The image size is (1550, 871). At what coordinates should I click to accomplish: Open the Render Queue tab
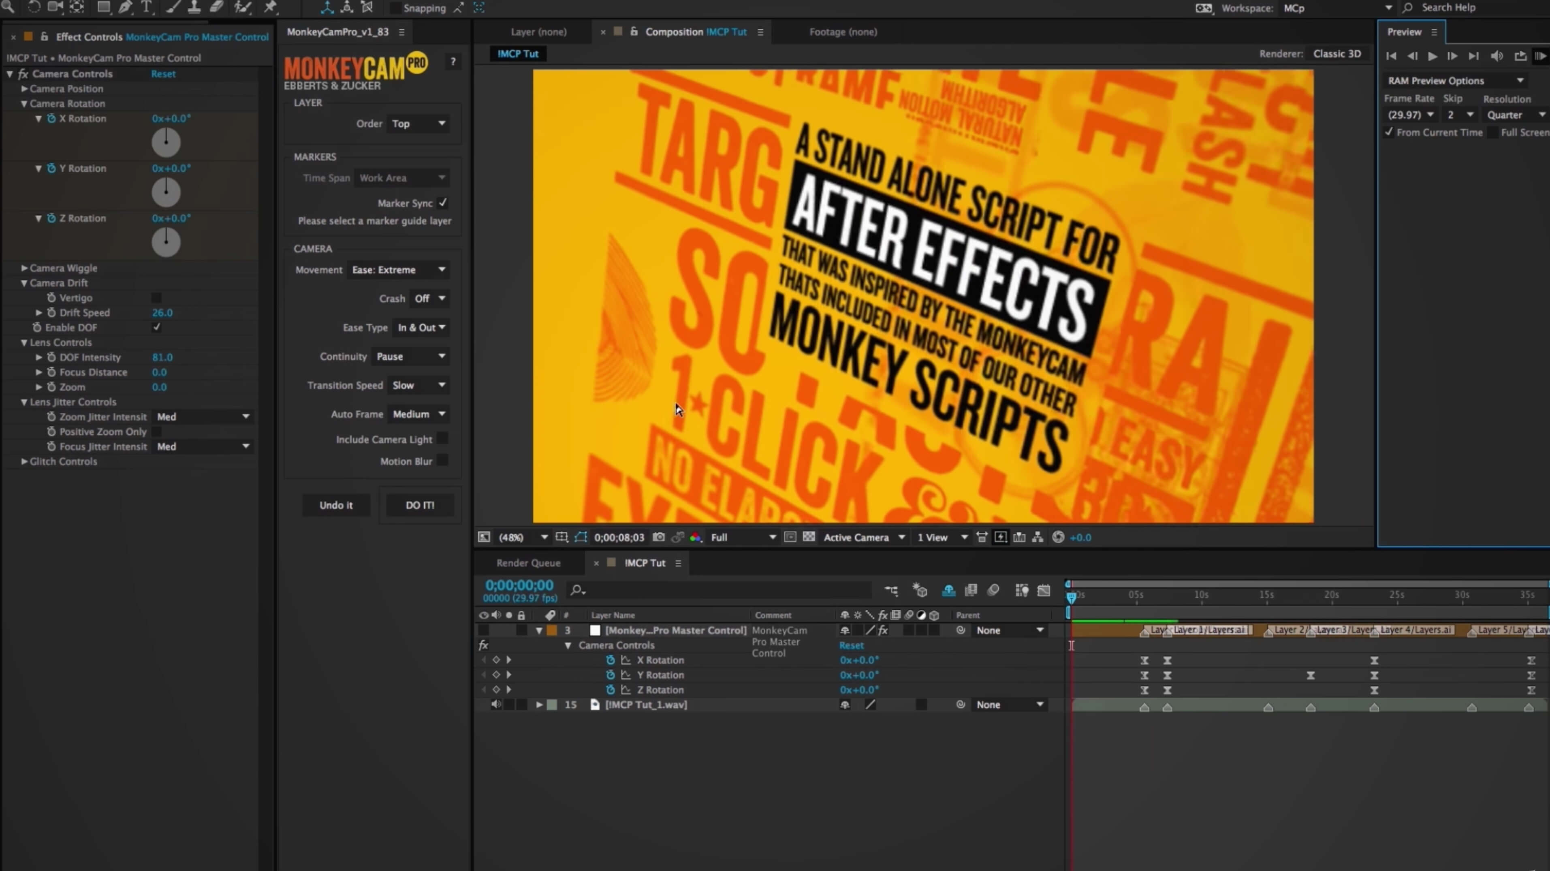click(x=528, y=563)
